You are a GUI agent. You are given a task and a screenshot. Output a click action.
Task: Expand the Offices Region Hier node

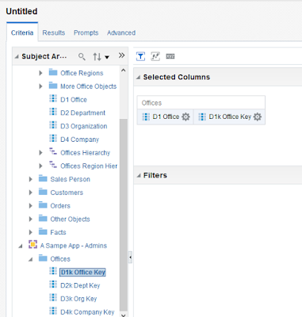point(40,166)
